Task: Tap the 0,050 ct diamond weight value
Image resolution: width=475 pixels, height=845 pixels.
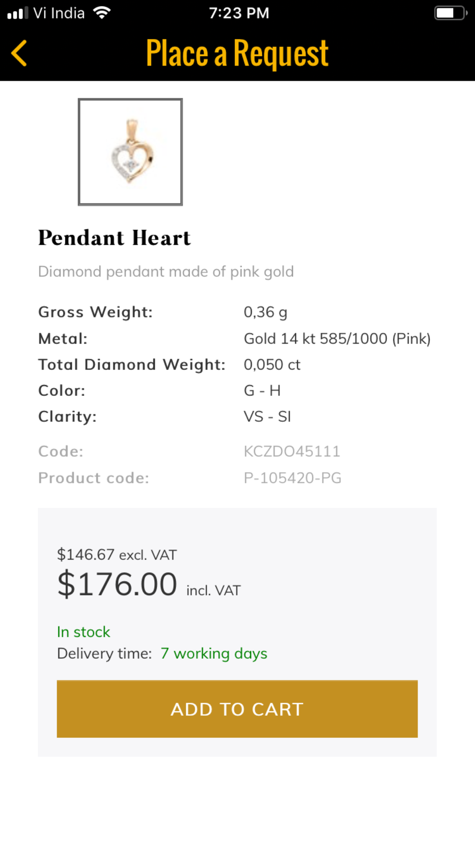Action: tap(272, 365)
